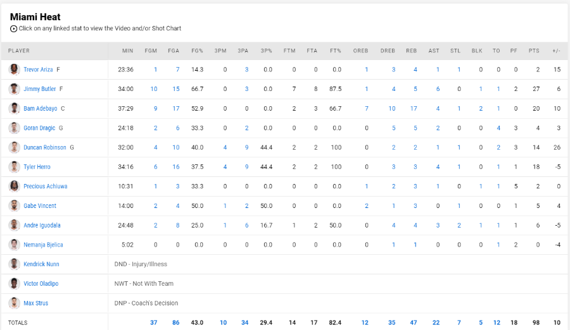Open Trevor Ariza's player page
The image size is (570, 330).
pyautogui.click(x=38, y=70)
